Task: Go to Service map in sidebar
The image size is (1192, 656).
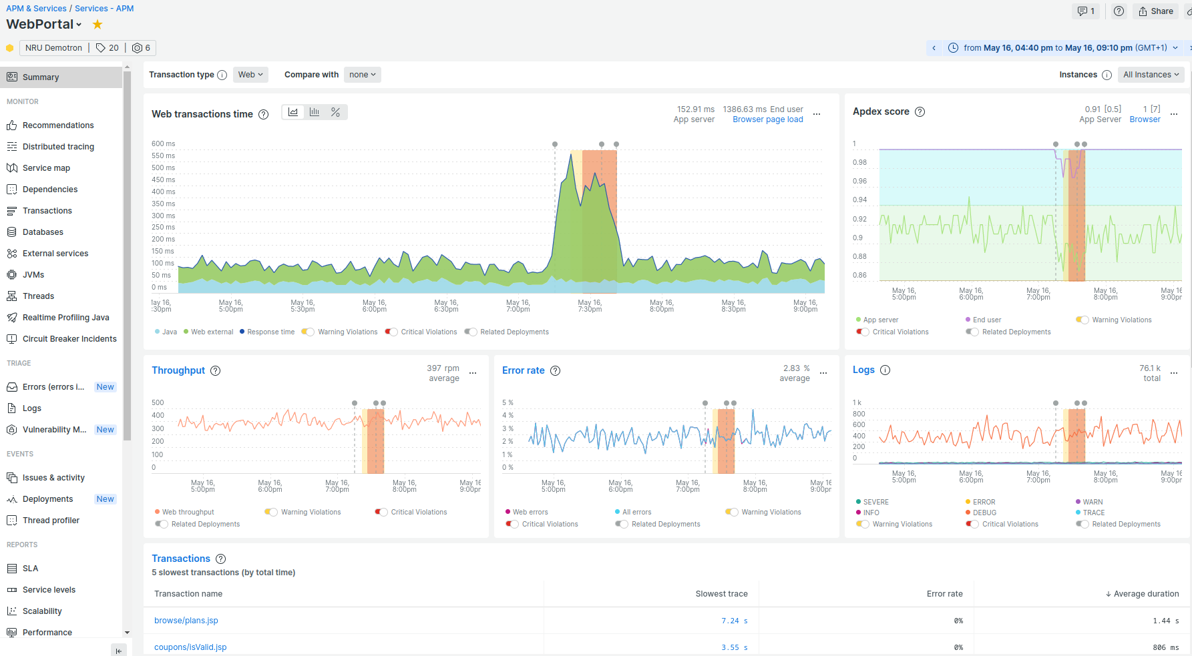Action: (46, 168)
